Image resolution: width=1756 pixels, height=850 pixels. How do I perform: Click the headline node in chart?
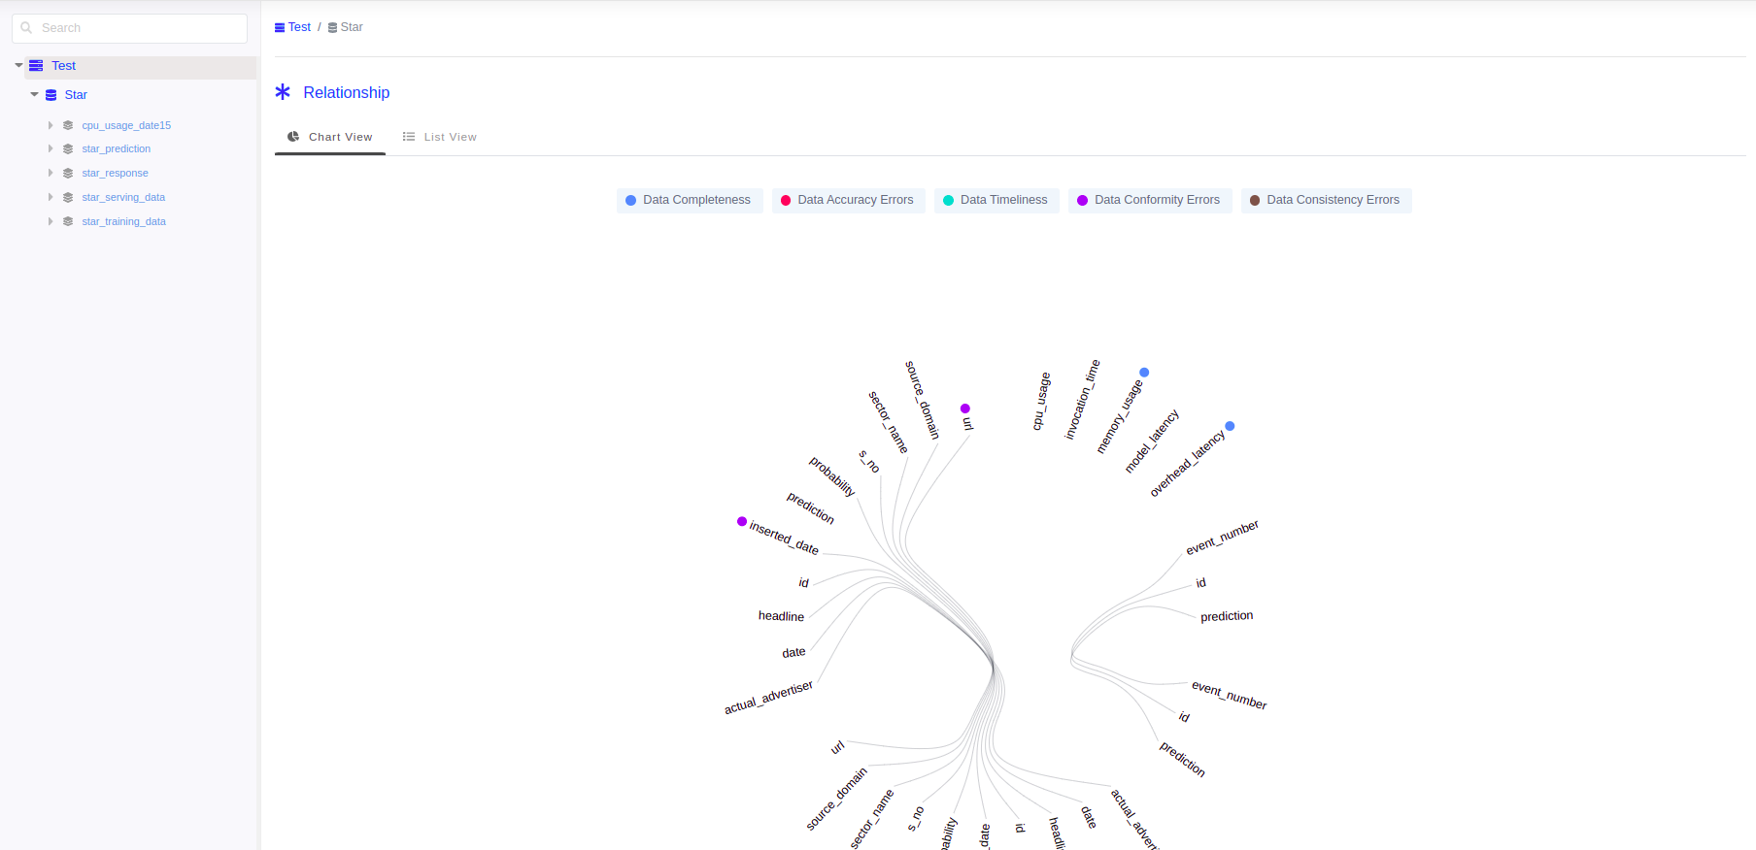coord(781,616)
